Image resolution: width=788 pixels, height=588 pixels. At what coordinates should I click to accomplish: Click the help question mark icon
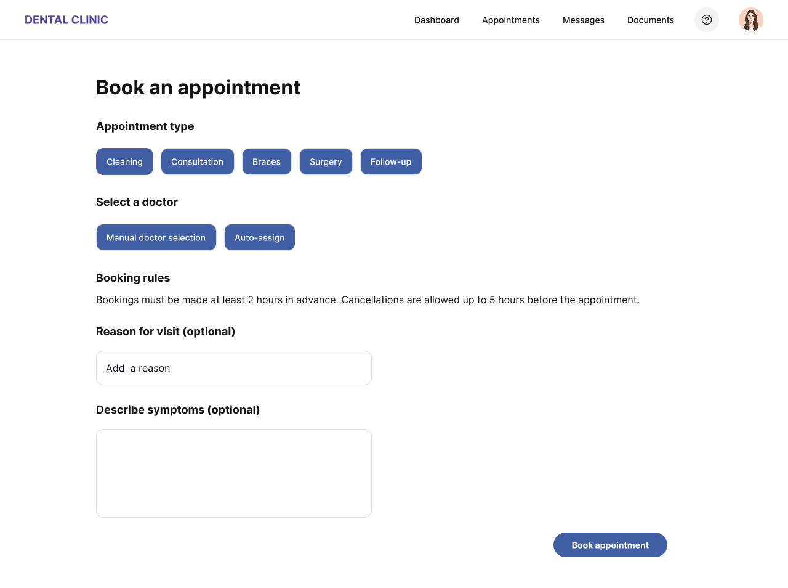[x=706, y=20]
